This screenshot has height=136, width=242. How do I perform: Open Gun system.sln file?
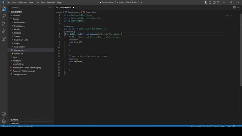click(19, 74)
